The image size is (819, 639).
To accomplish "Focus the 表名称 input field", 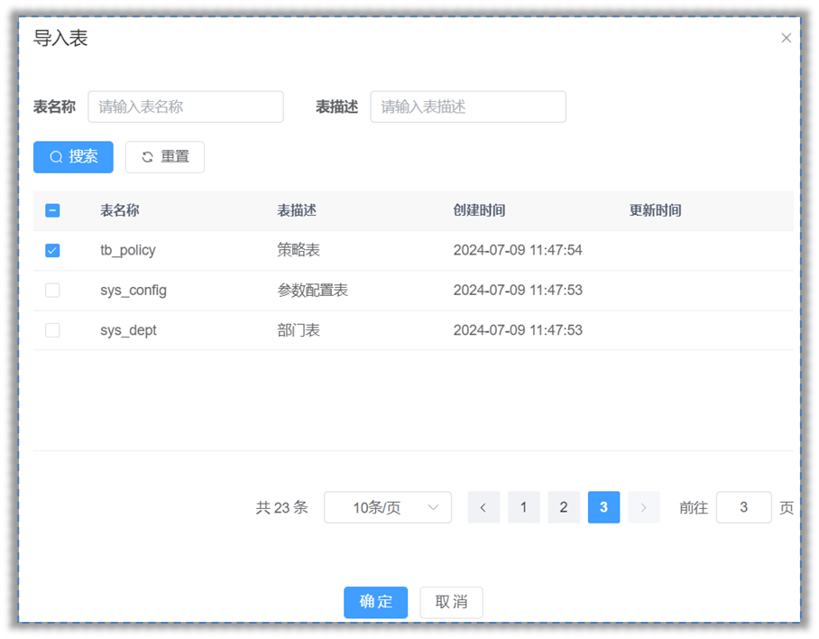I will click(x=186, y=106).
